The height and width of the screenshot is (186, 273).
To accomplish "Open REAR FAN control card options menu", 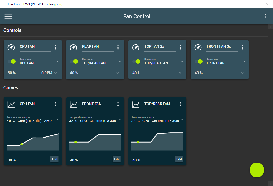I will 118,47.
